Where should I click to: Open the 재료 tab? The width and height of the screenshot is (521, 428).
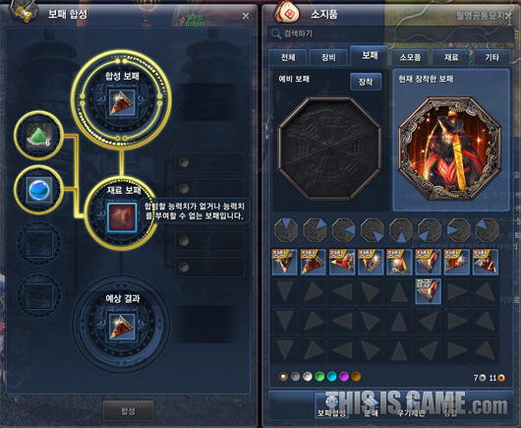coord(451,57)
